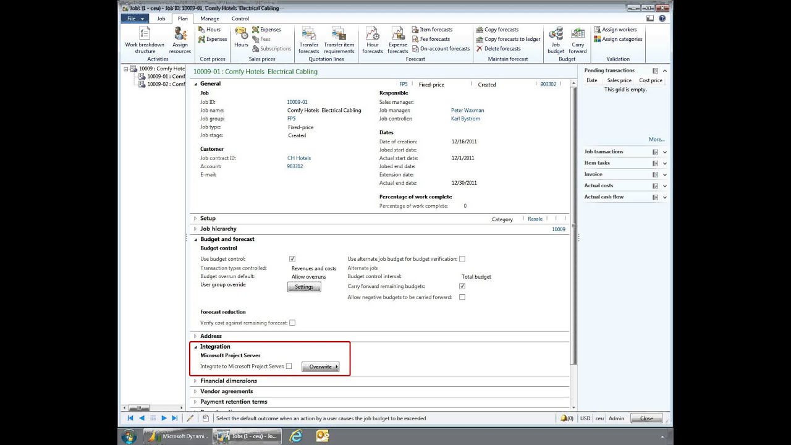791x445 pixels.
Task: Open the File menu
Action: 135,19
